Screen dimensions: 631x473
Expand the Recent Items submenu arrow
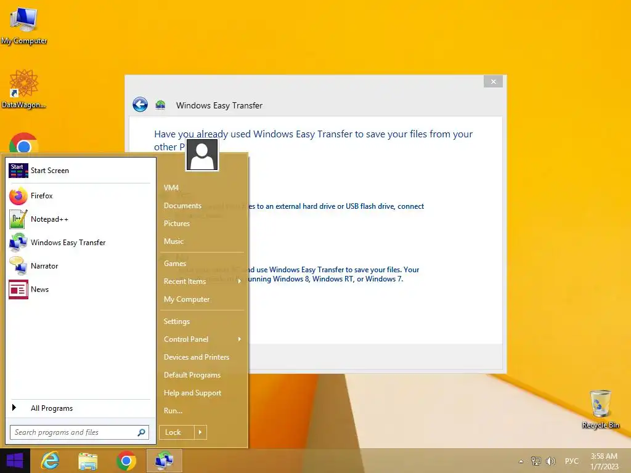point(240,281)
